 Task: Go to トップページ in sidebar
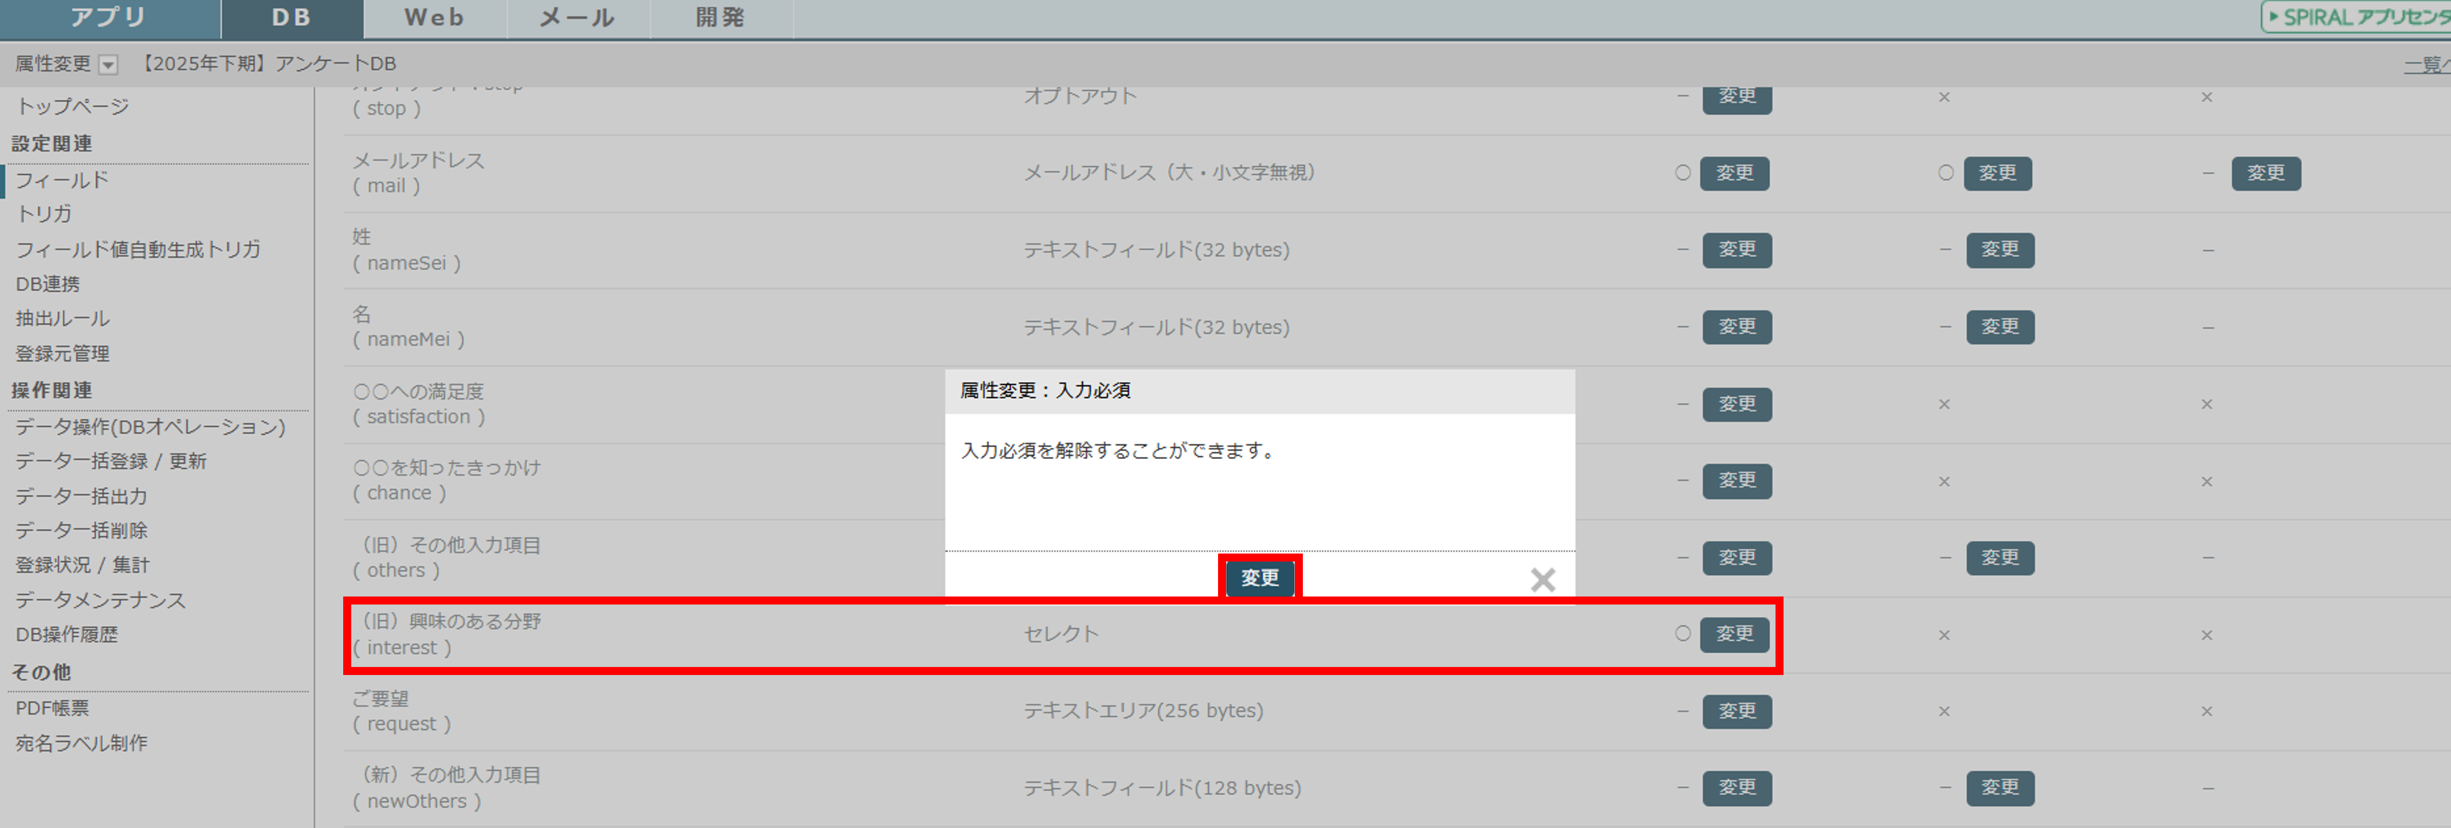pyautogui.click(x=72, y=107)
